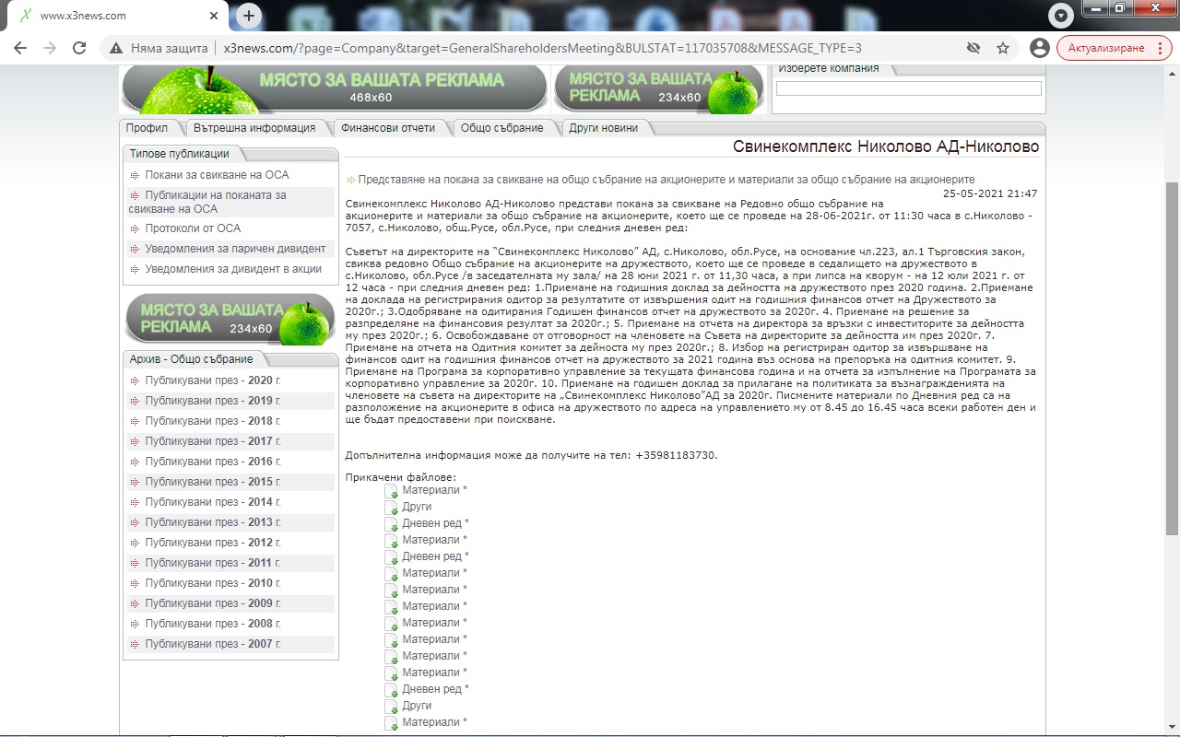This screenshot has width=1180, height=737.
Task: Click the eye-crossed tracking icon in address bar
Action: tap(973, 48)
